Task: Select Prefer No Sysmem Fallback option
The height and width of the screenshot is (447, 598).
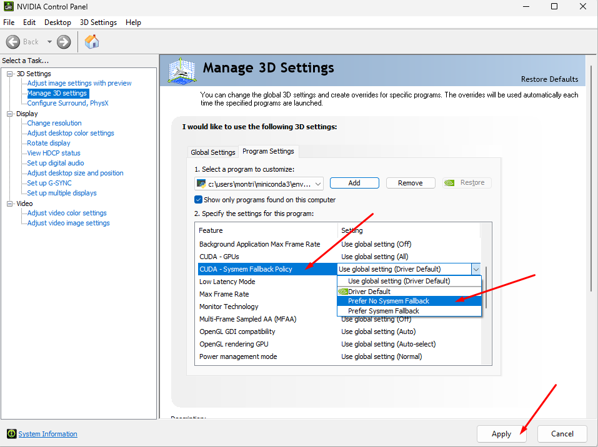Action: (x=389, y=301)
